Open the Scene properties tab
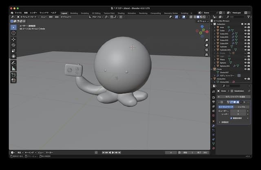 [x=214, y=111]
